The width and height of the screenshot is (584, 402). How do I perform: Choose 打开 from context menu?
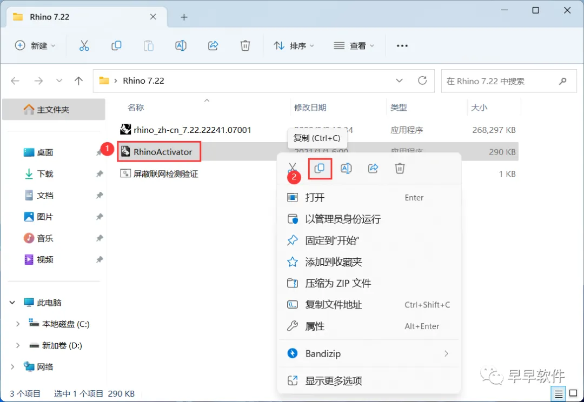pos(369,198)
